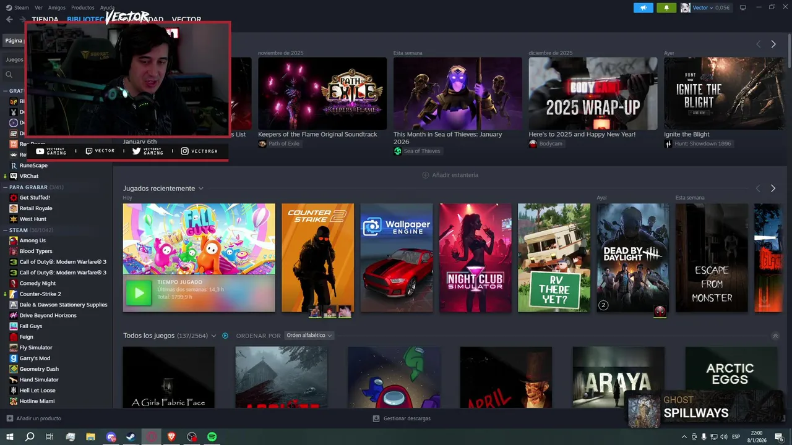Viewport: 792px width, 445px height.
Task: Select Drive Beyond Horizons in the list
Action: 48,315
